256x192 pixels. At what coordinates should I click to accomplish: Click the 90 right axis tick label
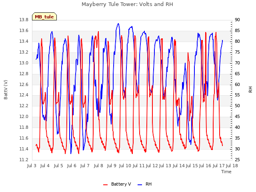[237, 20]
